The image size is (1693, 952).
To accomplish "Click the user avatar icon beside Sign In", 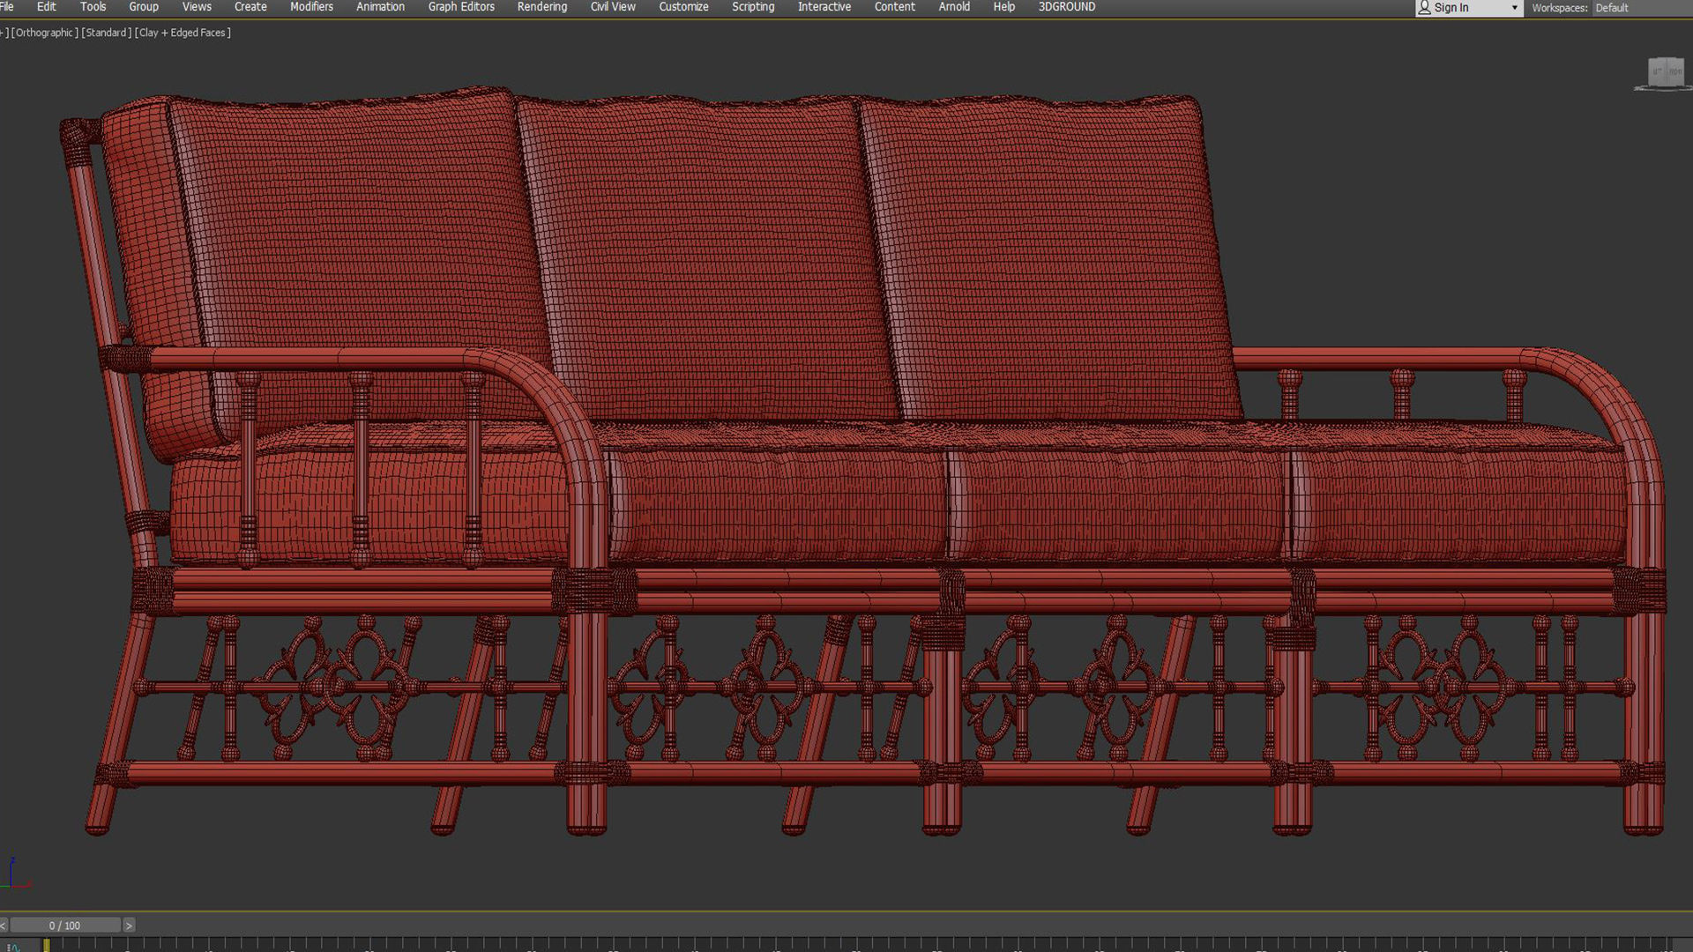I will (1424, 8).
